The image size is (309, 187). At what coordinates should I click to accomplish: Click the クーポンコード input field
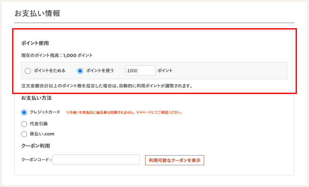pos(96,160)
